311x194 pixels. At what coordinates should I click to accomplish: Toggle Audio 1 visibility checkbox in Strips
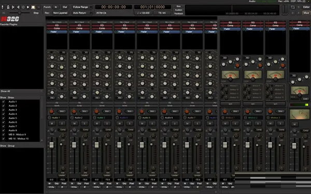click(x=4, y=101)
